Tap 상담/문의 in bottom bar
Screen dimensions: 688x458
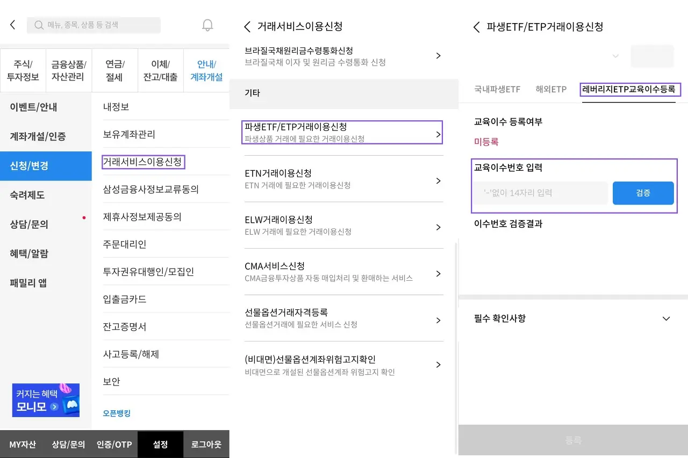click(69, 445)
